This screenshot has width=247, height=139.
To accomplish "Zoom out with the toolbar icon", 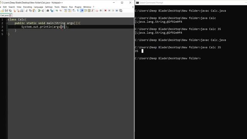I will tap(60, 10).
